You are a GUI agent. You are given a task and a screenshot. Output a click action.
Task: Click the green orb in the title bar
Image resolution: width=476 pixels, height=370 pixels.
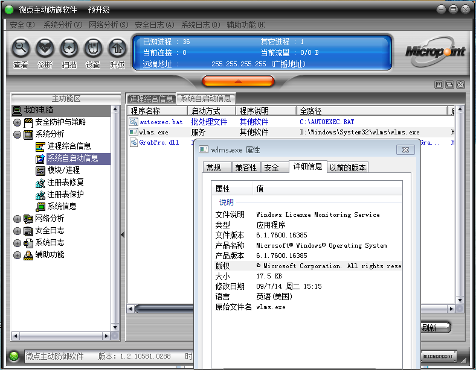9,10
